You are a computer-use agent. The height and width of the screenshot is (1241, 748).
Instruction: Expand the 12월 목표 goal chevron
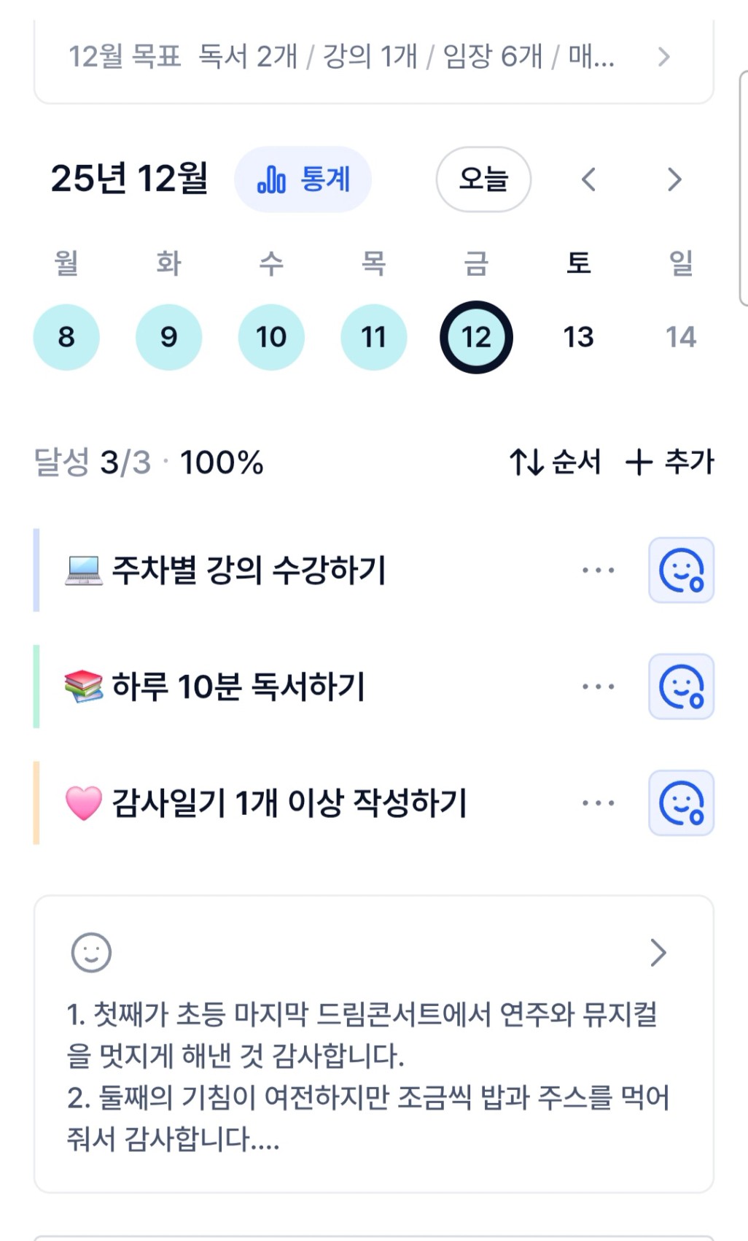coord(663,57)
